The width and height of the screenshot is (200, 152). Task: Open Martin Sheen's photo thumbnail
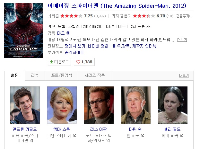pyautogui.click(x=136, y=105)
